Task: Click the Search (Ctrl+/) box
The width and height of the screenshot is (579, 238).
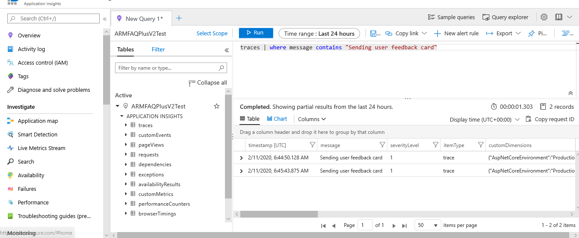Action: coord(53,18)
